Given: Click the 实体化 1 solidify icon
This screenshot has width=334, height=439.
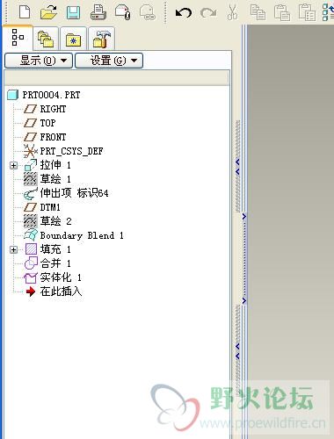Looking at the screenshot, I should click(31, 277).
